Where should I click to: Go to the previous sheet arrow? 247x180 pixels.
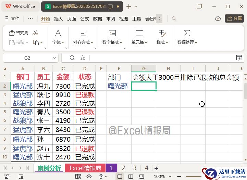(x=12, y=168)
